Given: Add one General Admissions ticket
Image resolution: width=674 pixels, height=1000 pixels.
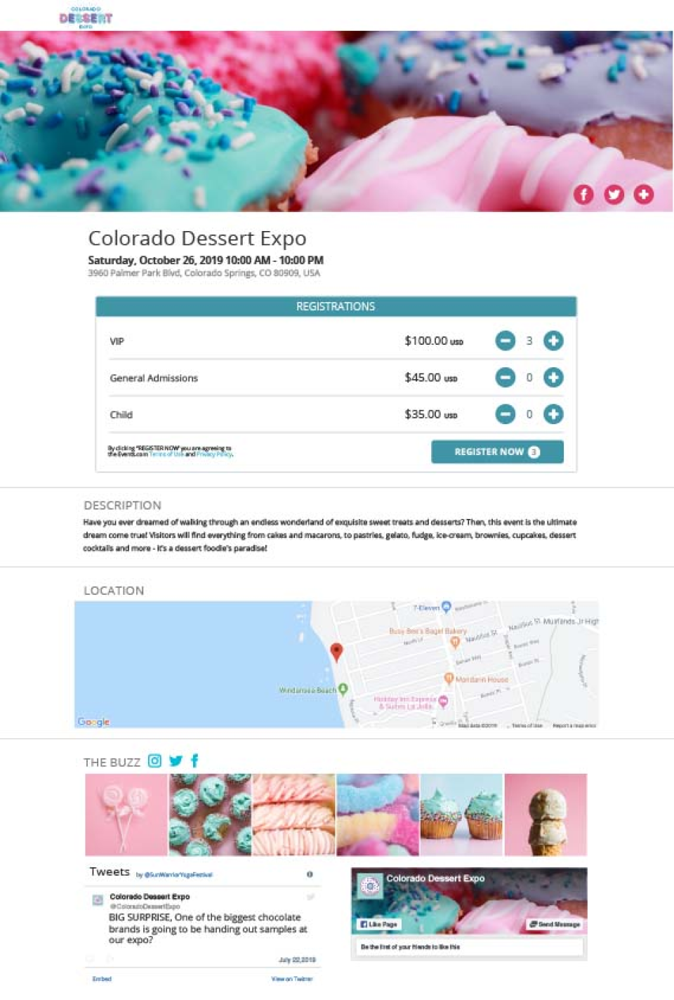Looking at the screenshot, I should tap(553, 377).
